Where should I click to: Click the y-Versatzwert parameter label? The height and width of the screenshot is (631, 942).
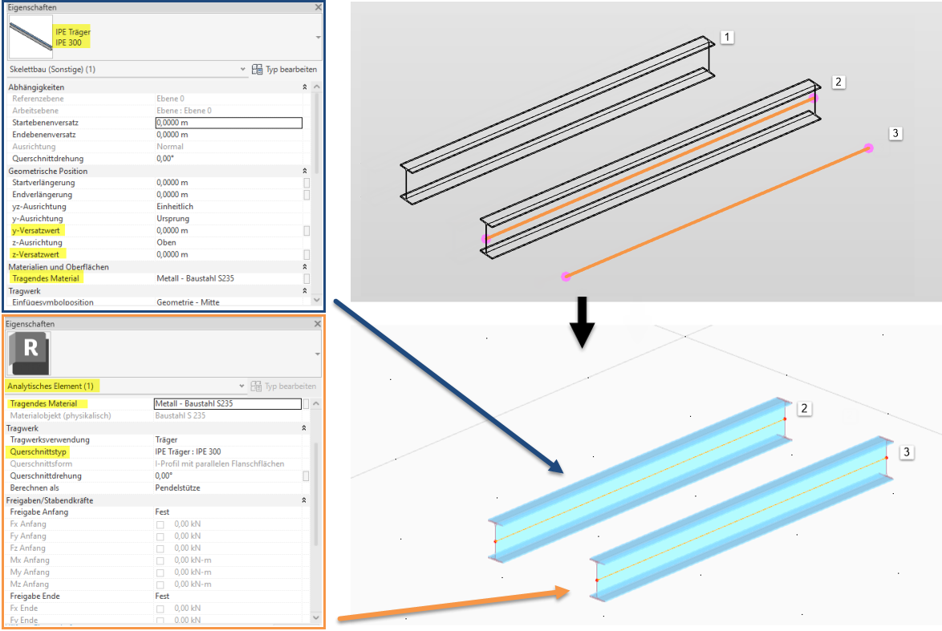36,231
